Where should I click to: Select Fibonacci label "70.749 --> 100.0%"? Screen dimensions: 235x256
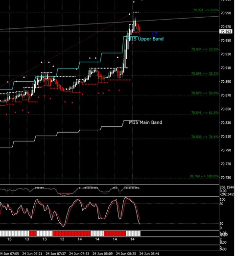tap(204, 176)
